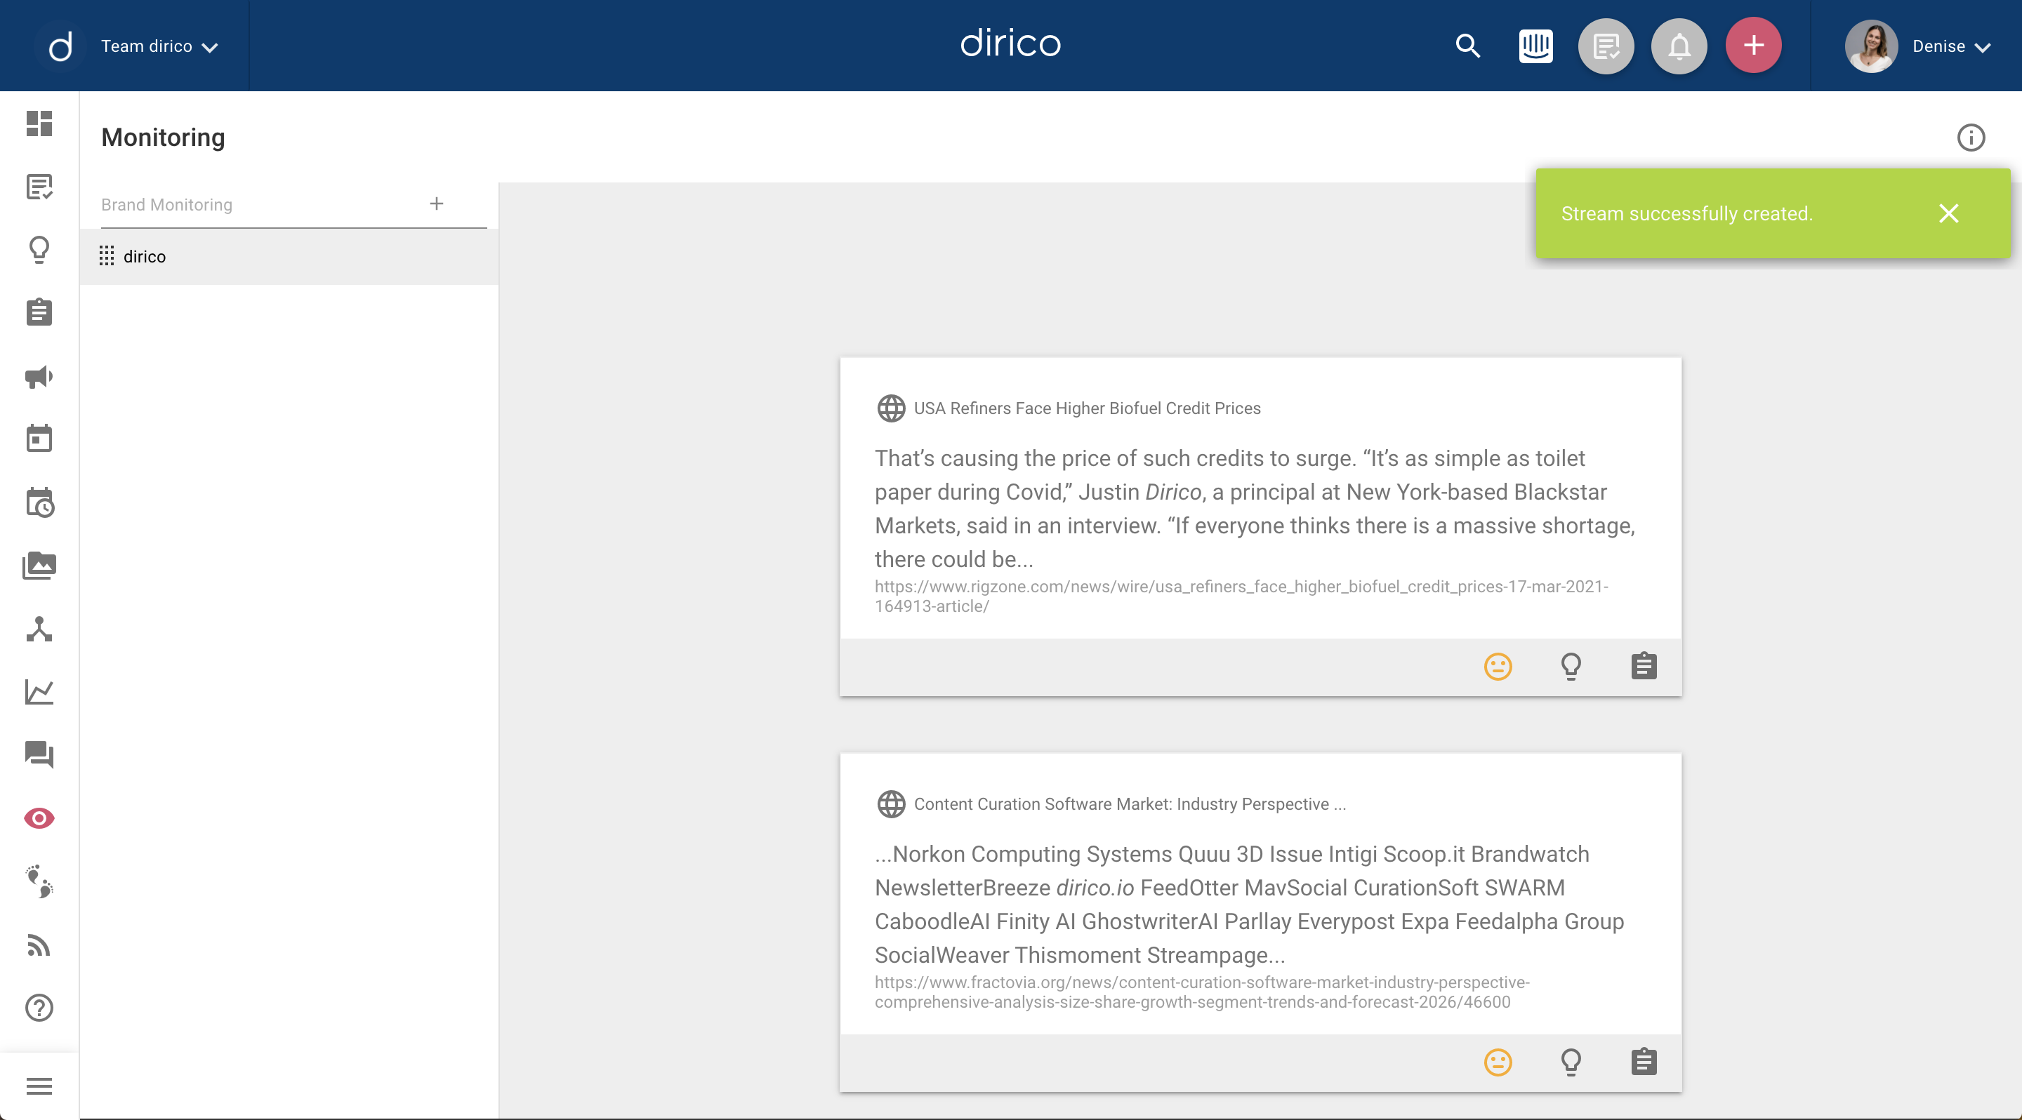This screenshot has height=1120, width=2022.
Task: Select the dirico stream in list
Action: 289,256
